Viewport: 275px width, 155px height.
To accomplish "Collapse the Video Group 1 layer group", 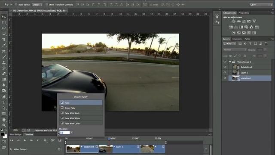I will (230, 62).
